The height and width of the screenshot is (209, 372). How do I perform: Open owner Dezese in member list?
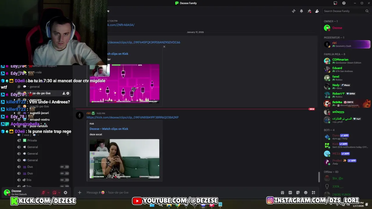346,28
